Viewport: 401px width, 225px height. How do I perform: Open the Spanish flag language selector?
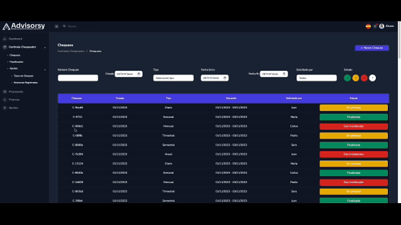click(x=368, y=26)
